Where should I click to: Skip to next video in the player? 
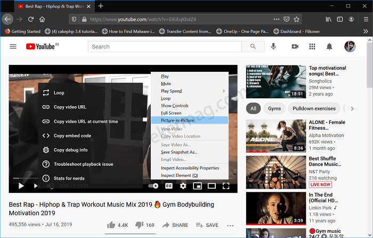pyautogui.click(x=36, y=186)
